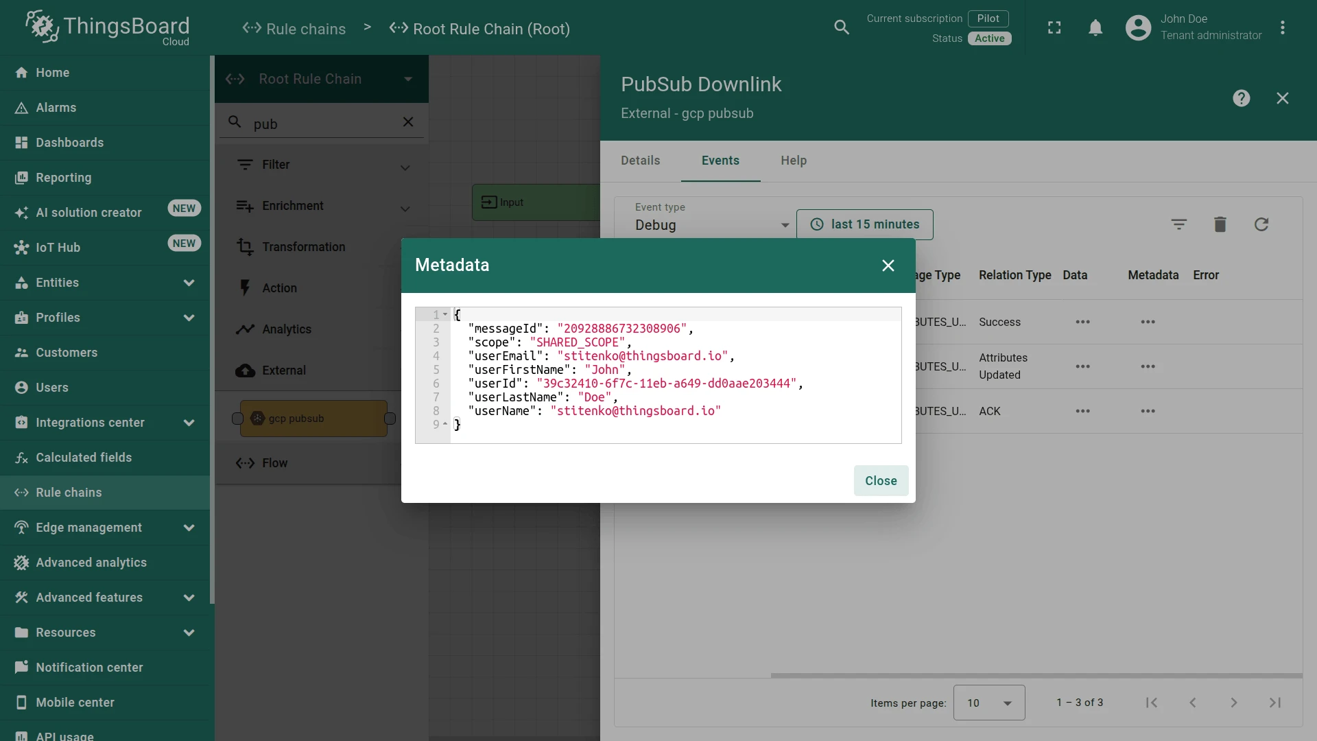
Task: Open Reporting in sidebar
Action: (x=105, y=178)
